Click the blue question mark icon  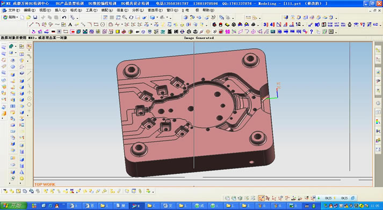pyautogui.click(x=312, y=32)
